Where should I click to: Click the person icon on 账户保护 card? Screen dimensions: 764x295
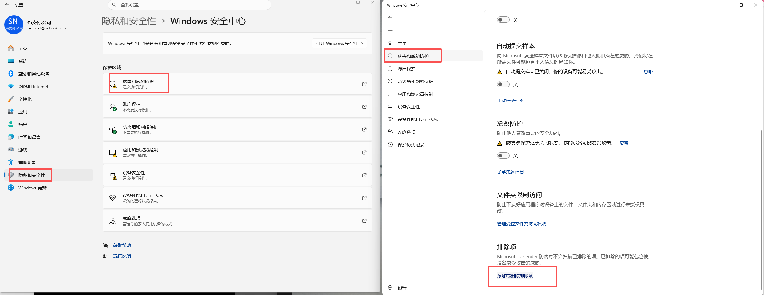click(113, 107)
